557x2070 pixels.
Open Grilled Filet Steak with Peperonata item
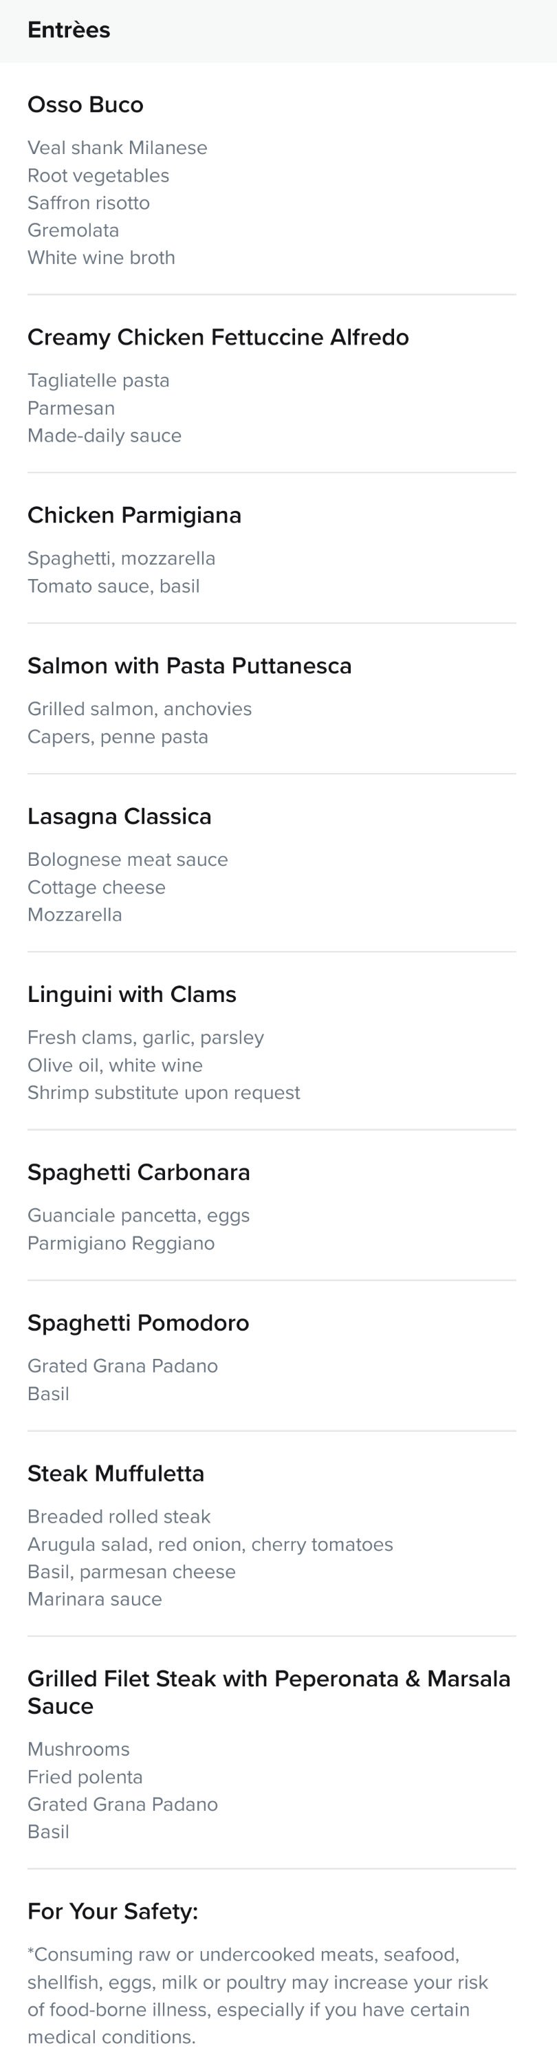[x=270, y=1692]
